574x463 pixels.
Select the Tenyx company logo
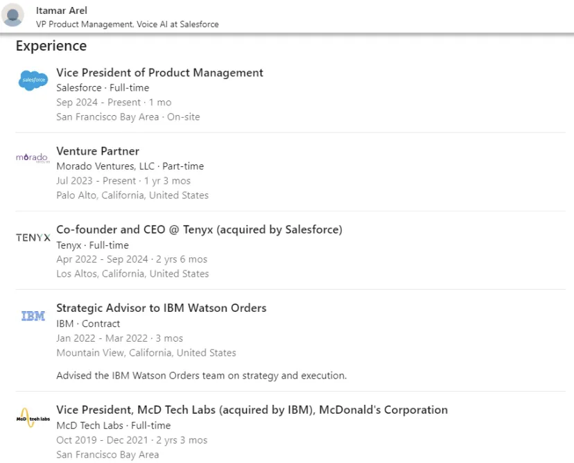(33, 238)
